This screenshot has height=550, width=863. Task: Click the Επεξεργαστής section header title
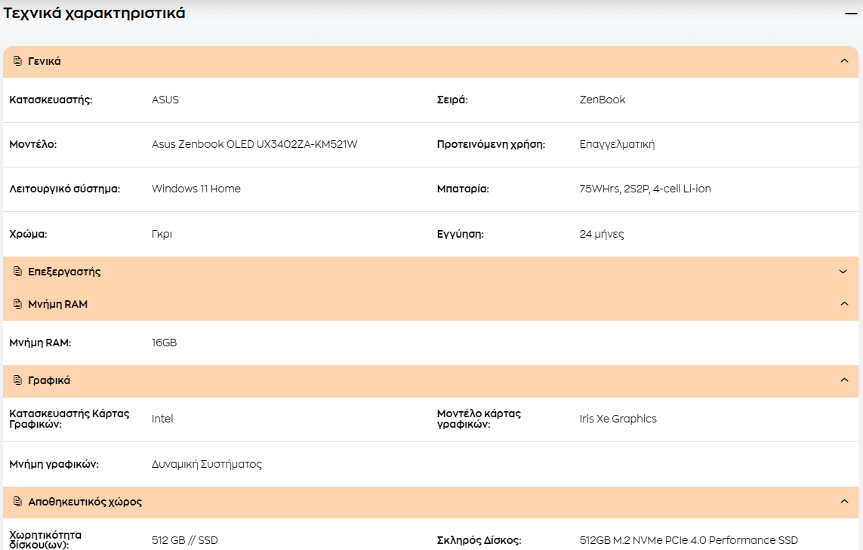[64, 272]
